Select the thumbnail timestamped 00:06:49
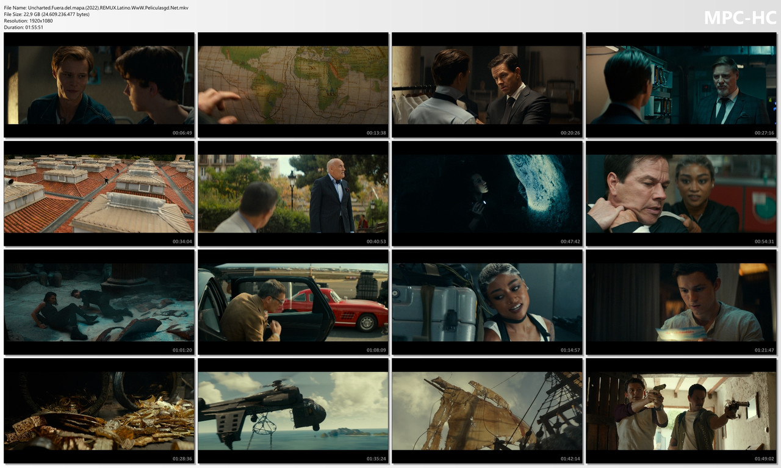781x468 pixels. 99,85
